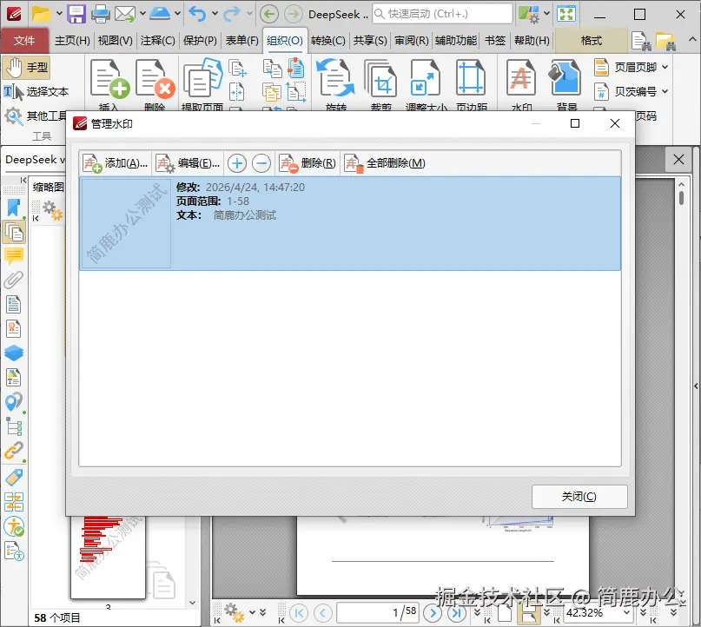Viewport: 701px width, 627px height.
Task: Click the attachments paperclip sidebar icon
Action: click(13, 280)
